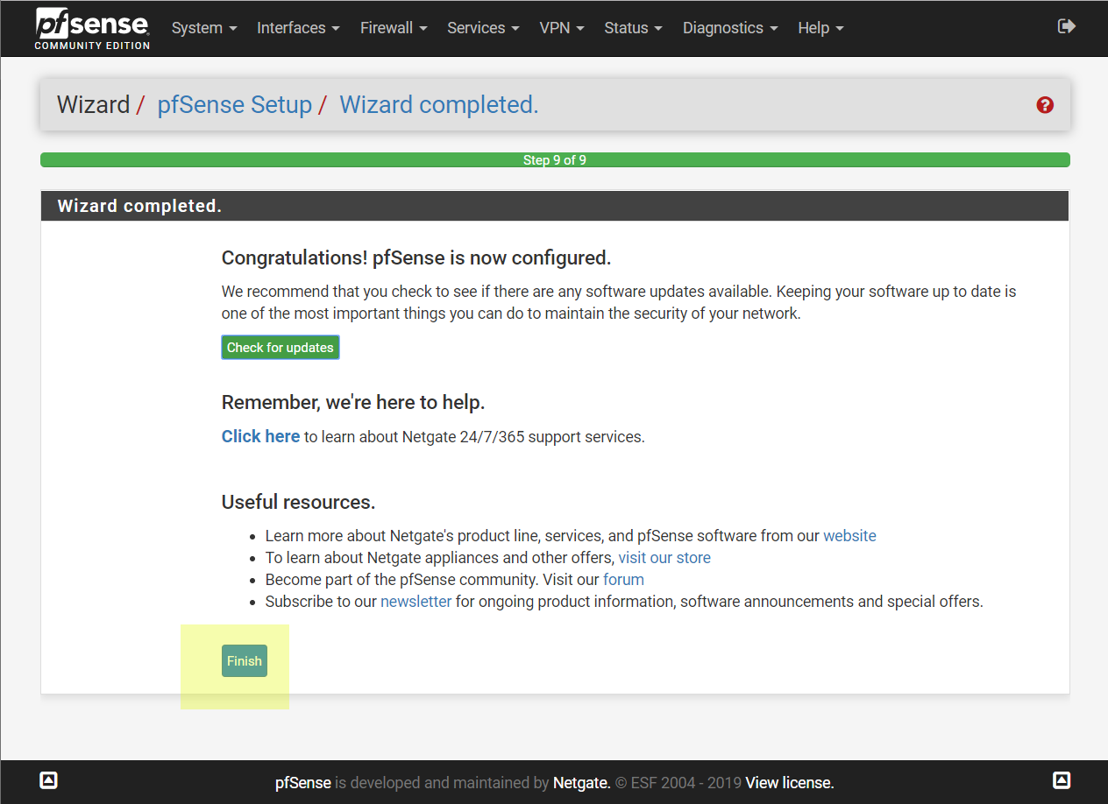This screenshot has width=1108, height=804.
Task: Click the Wizard completed panel heading
Action: click(x=555, y=206)
